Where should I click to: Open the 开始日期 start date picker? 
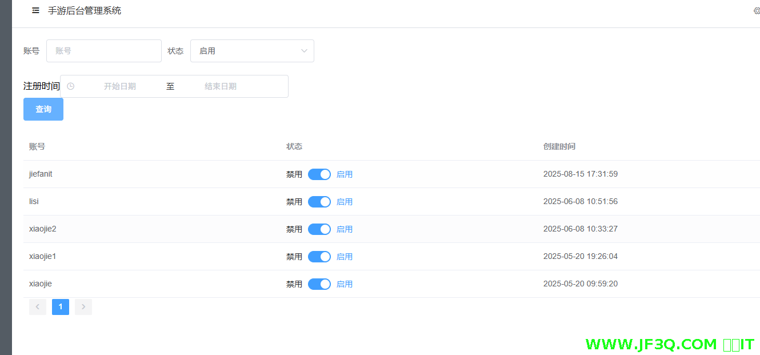click(x=120, y=86)
